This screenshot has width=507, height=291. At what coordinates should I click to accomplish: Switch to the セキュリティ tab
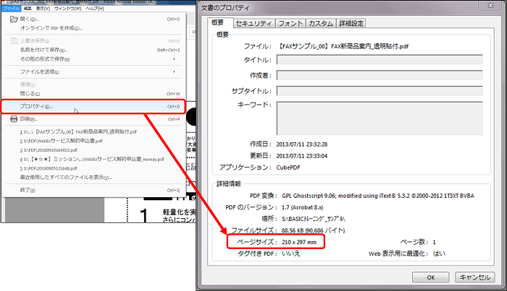(254, 24)
